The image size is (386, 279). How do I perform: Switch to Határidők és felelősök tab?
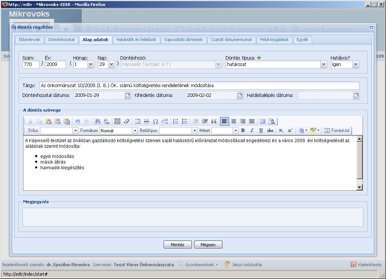(x=136, y=40)
